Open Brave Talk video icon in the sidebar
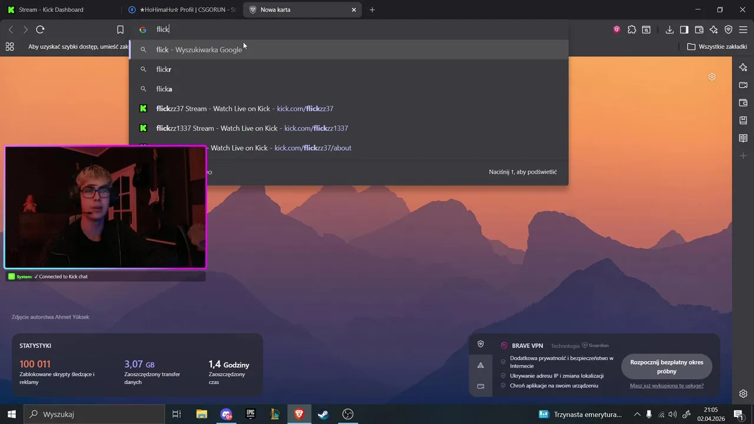 [x=743, y=85]
